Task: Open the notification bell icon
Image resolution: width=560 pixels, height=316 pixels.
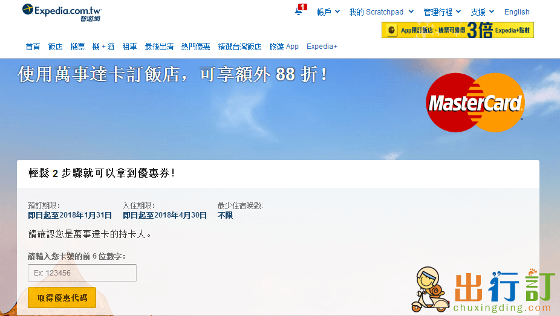Action: (300, 10)
